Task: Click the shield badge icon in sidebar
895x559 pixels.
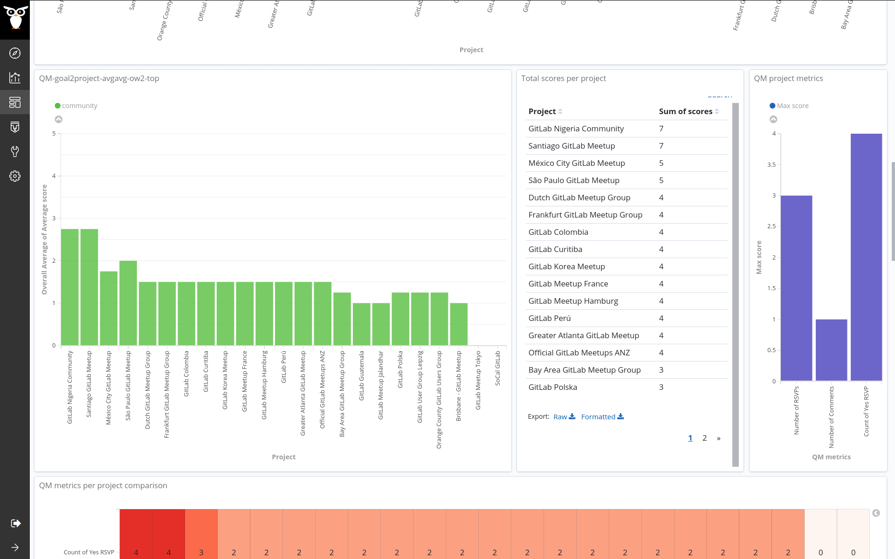Action: coord(15,127)
